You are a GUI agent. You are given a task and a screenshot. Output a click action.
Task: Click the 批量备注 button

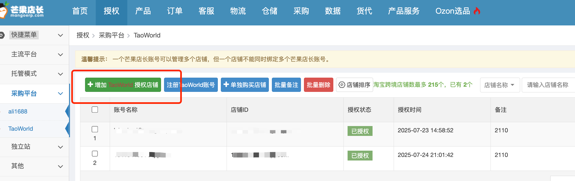click(x=286, y=85)
